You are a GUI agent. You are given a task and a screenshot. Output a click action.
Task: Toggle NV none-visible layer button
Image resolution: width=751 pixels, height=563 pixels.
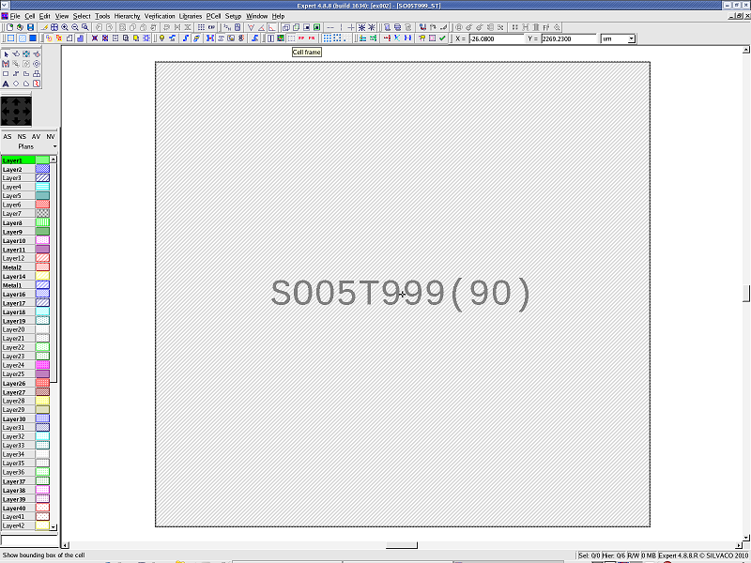tap(51, 137)
